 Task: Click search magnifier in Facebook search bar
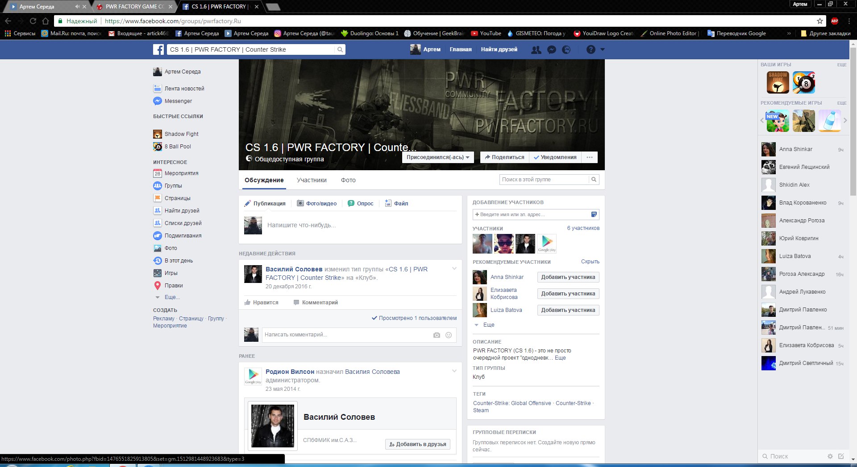(340, 49)
